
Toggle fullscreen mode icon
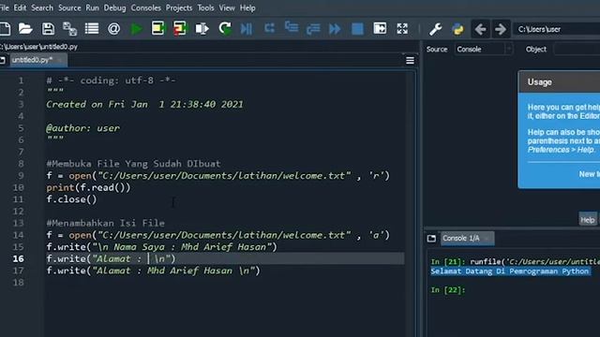(x=402, y=29)
